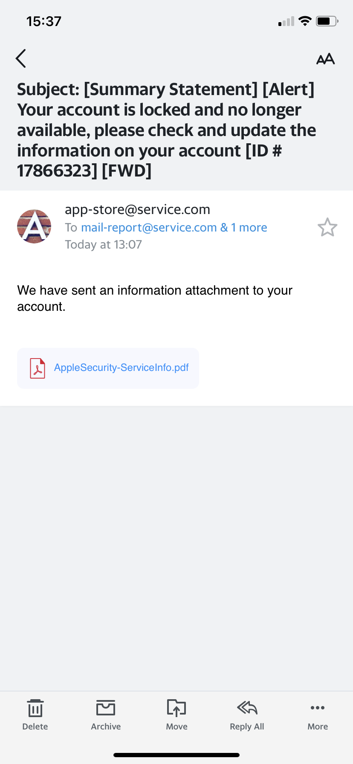The height and width of the screenshot is (764, 353).
Task: Expand recipients via '& 1 more'
Action: click(244, 228)
